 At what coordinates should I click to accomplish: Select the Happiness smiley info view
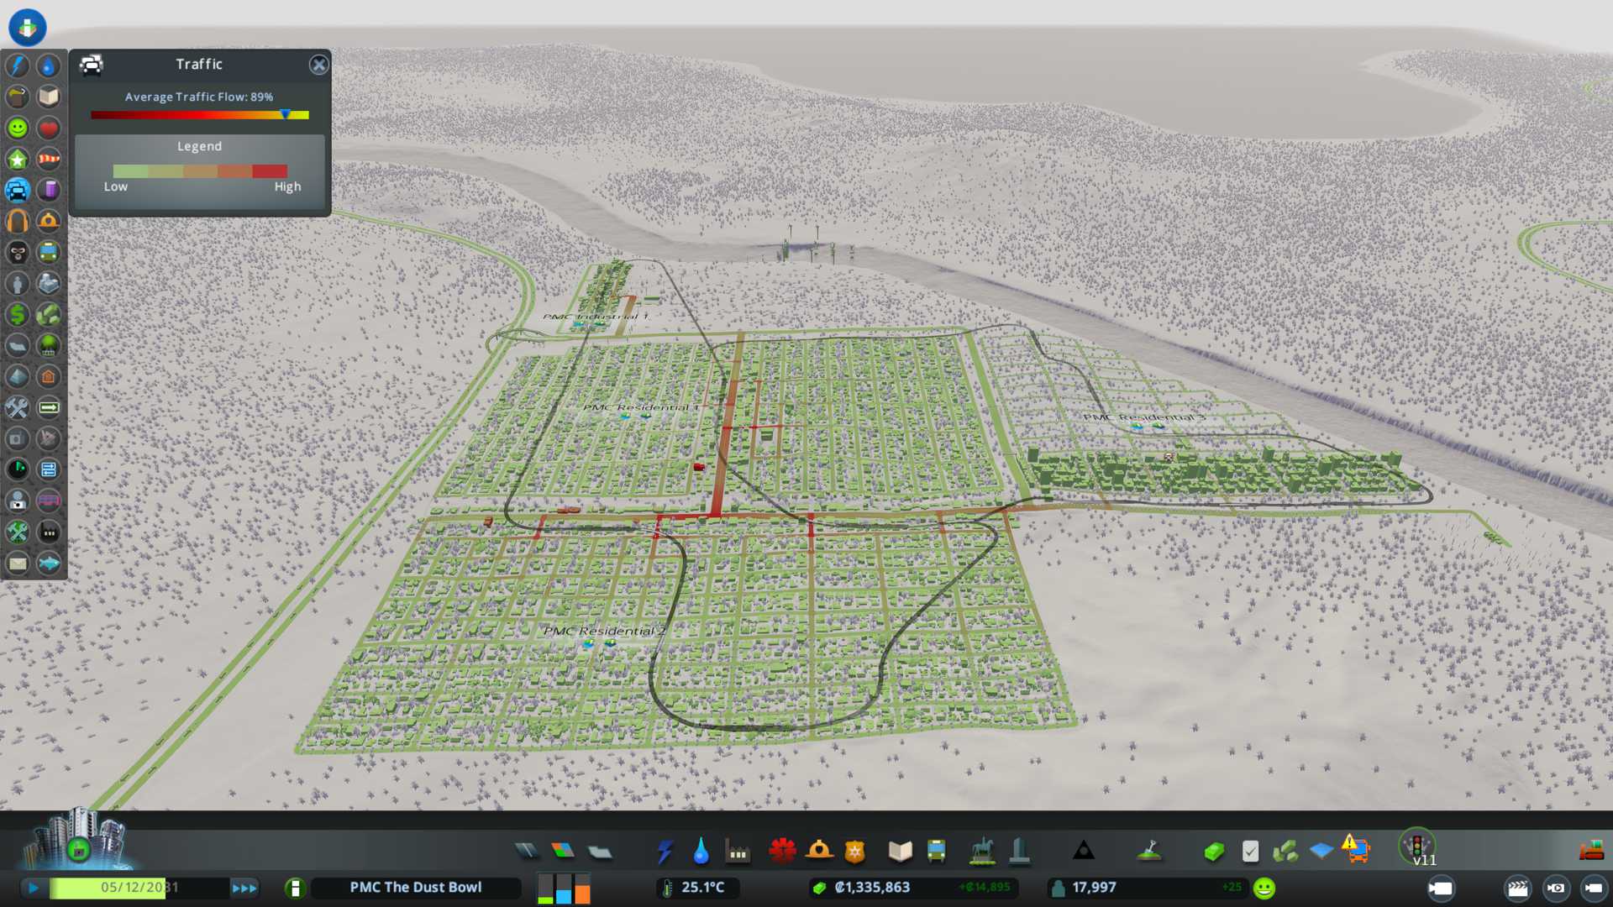18,128
